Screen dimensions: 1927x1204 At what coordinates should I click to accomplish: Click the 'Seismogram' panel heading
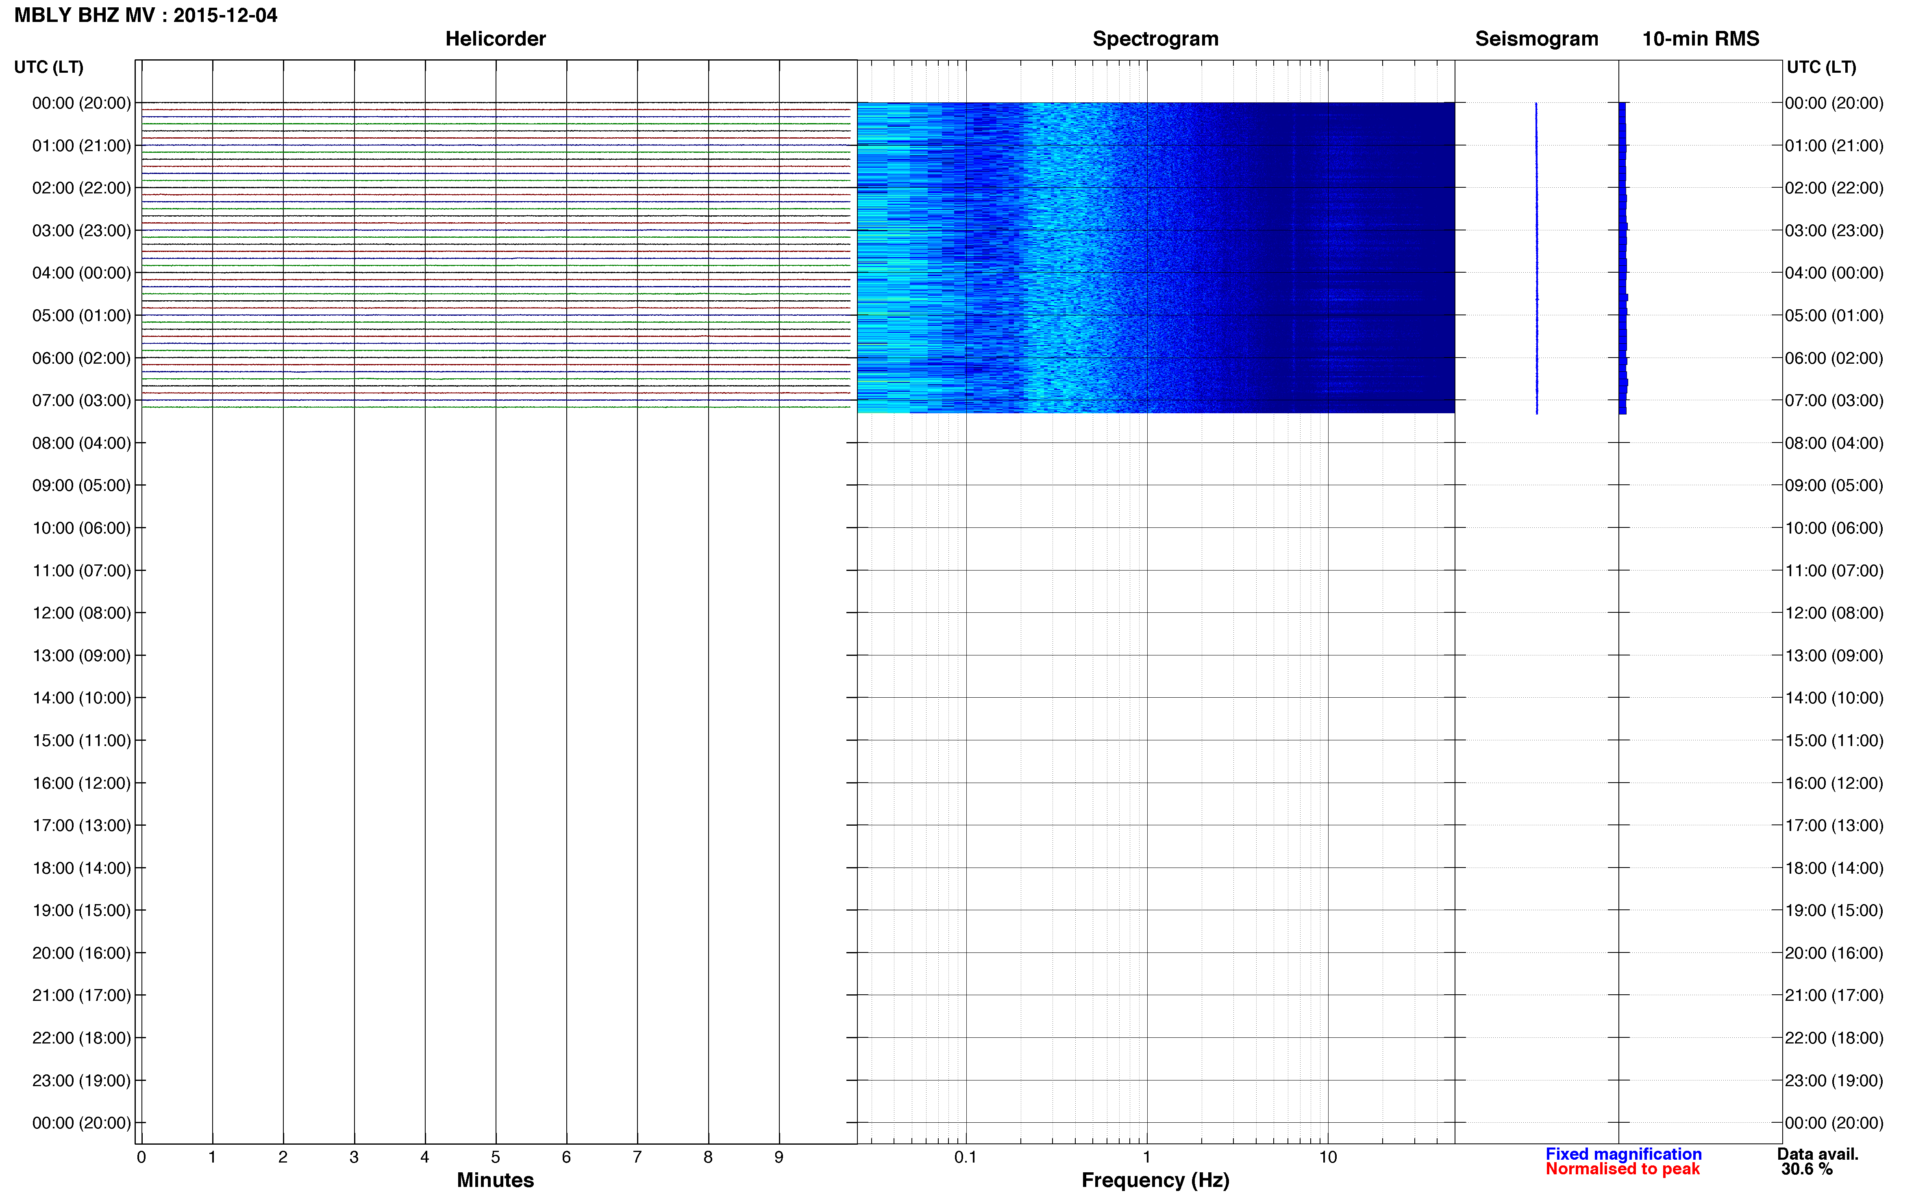tap(1536, 39)
